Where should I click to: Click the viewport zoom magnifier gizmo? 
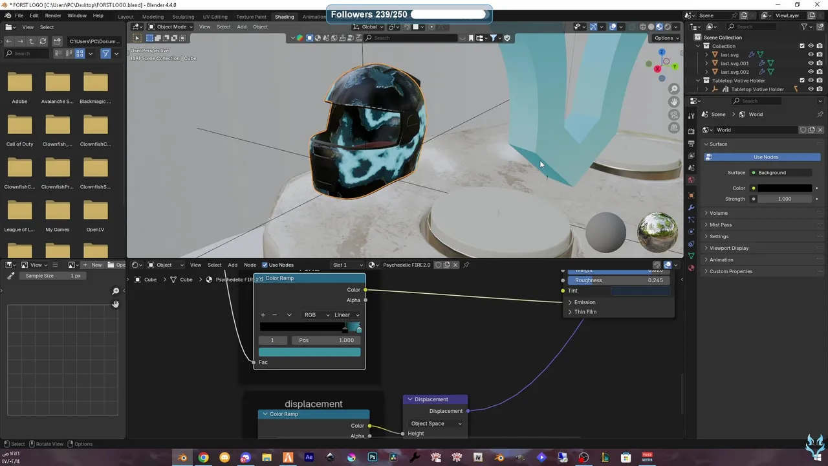click(674, 89)
